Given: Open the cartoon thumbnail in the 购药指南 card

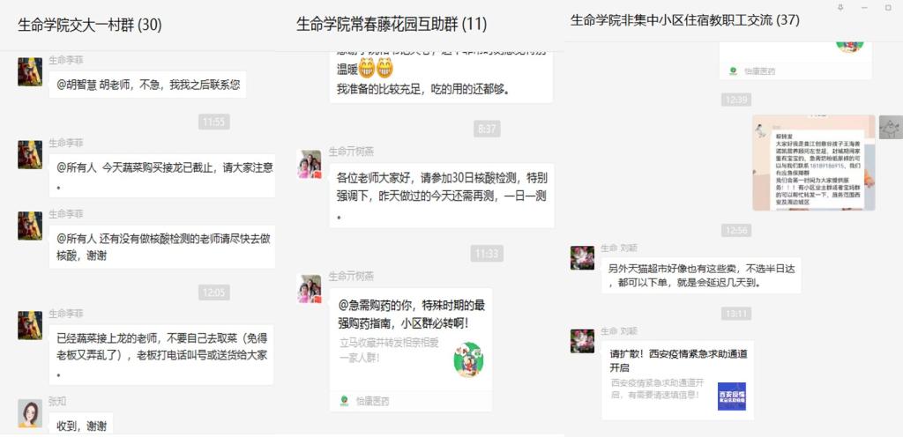Looking at the screenshot, I should click(468, 359).
